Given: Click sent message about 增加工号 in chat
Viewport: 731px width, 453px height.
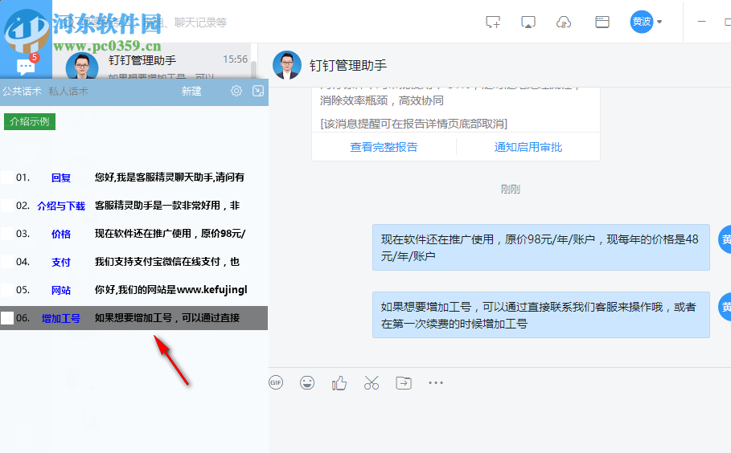Looking at the screenshot, I should [540, 315].
